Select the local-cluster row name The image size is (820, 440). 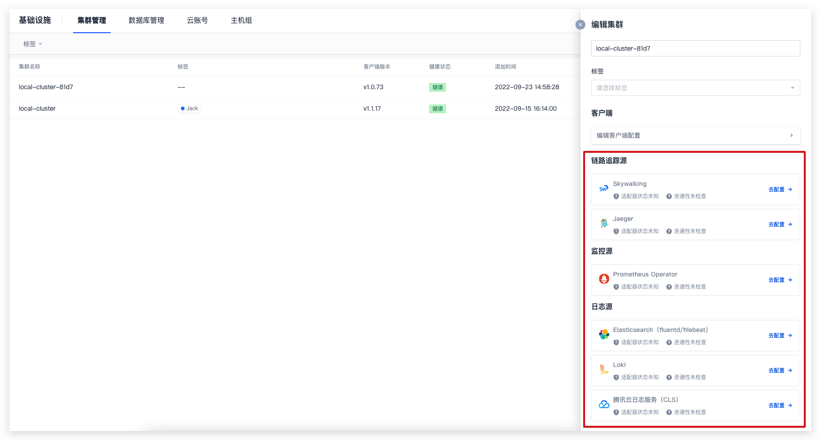coord(37,108)
